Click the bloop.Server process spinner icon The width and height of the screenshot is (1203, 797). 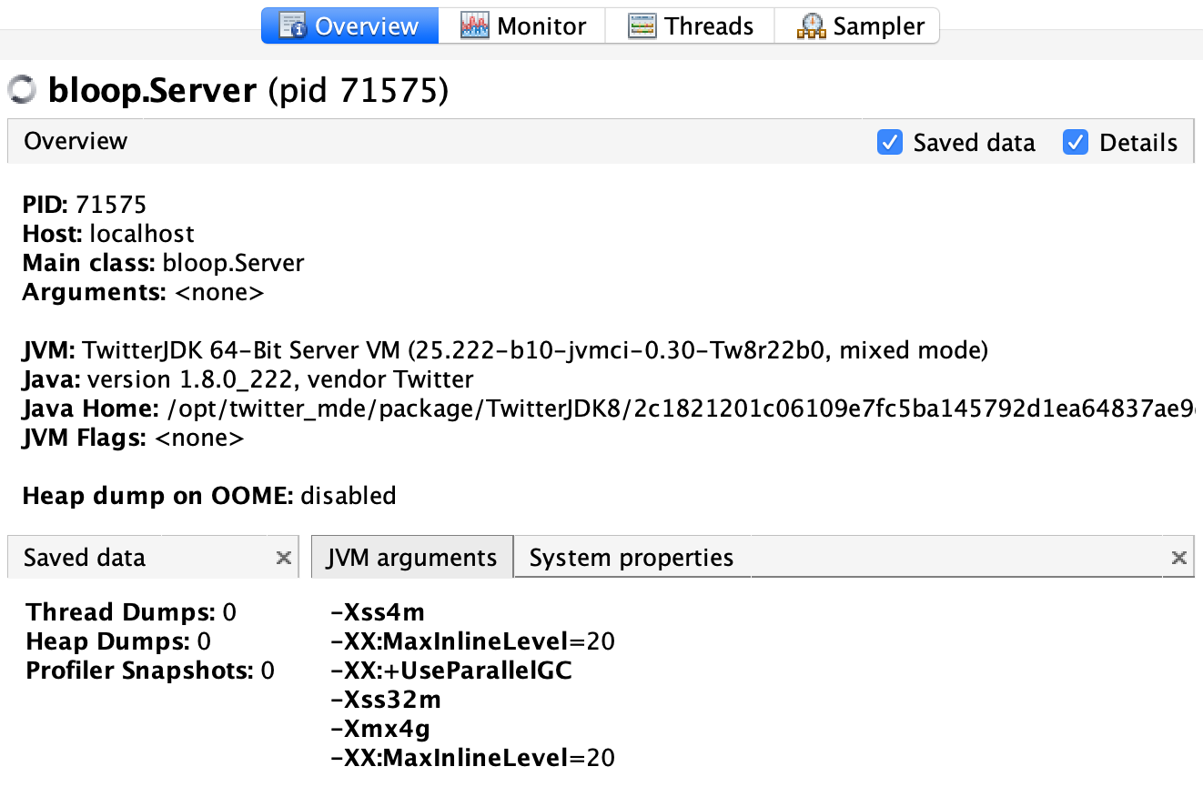tap(20, 89)
